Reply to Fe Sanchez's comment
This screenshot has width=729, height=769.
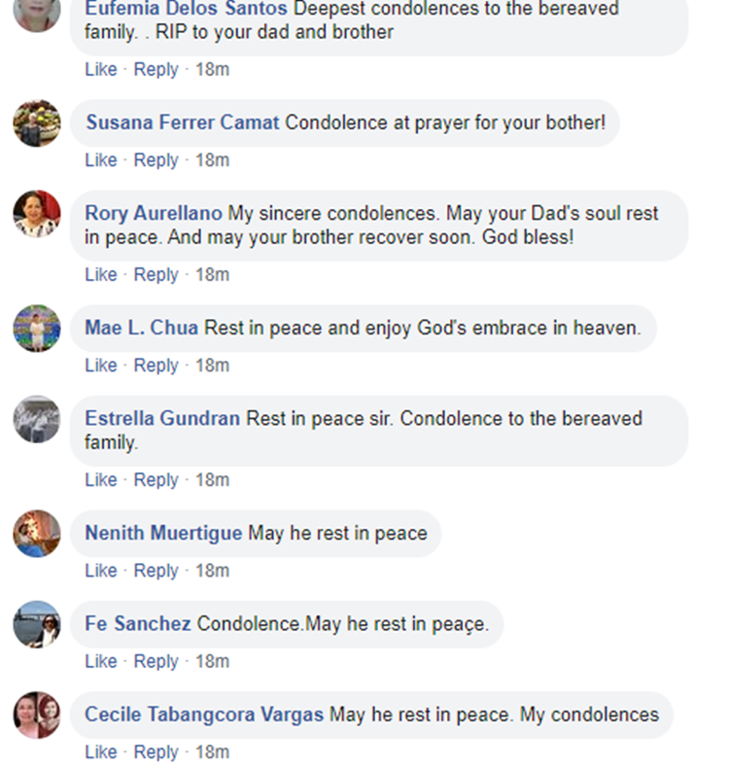[156, 661]
